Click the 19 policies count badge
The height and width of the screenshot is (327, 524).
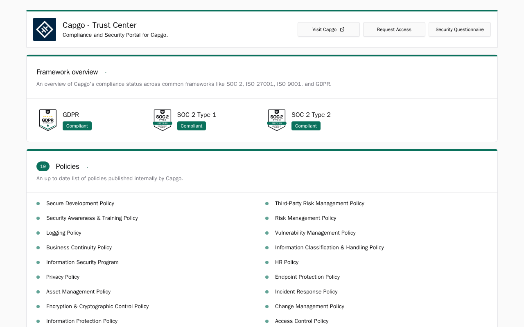(43, 166)
